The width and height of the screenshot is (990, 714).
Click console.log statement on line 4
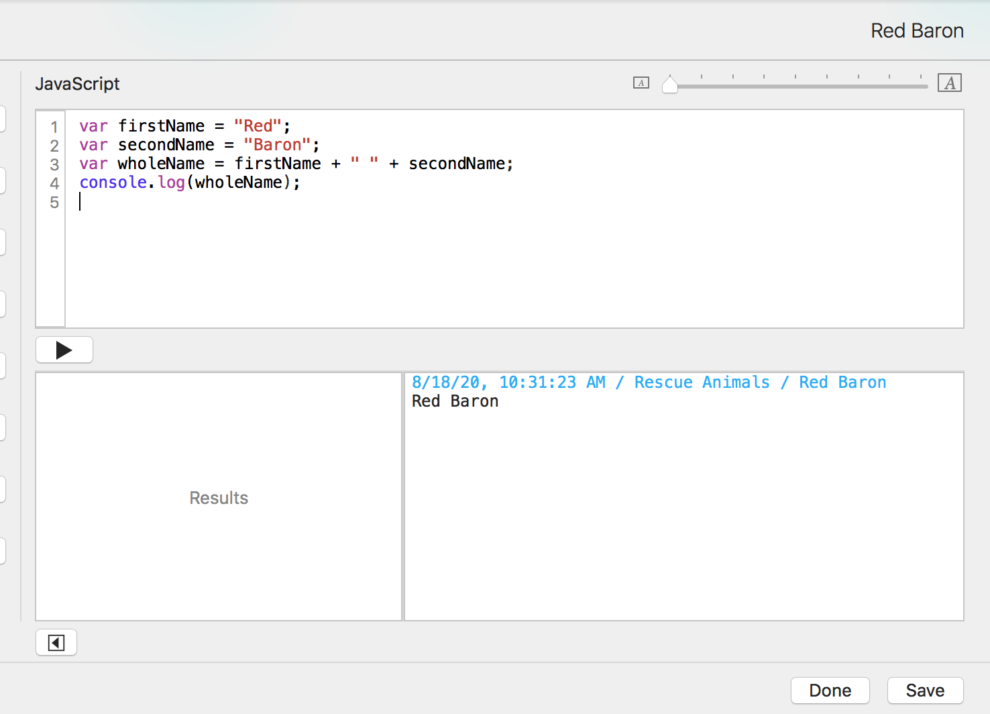[x=190, y=183]
